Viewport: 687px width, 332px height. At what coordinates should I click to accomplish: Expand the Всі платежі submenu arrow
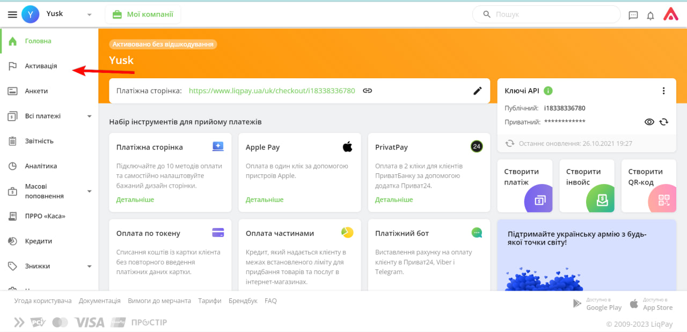pos(90,116)
